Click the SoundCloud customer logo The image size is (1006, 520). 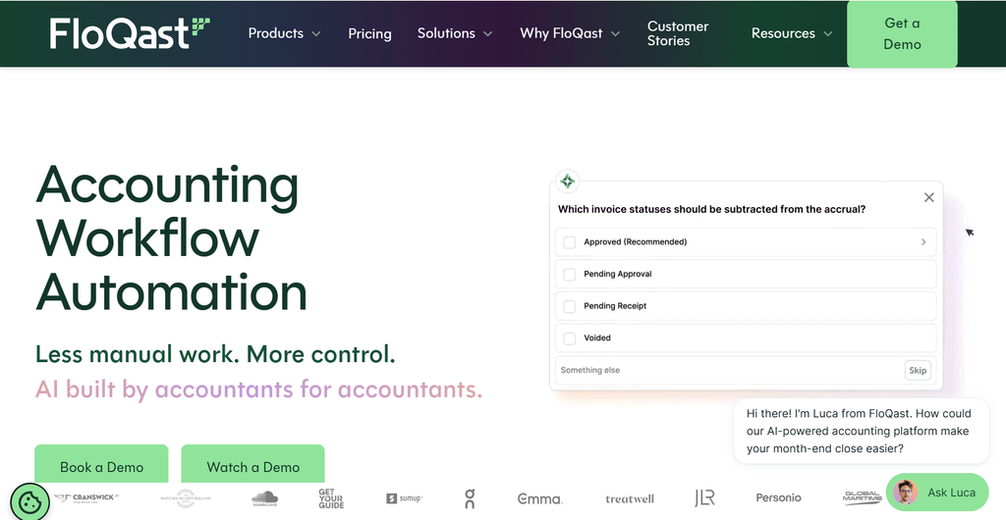(264, 498)
